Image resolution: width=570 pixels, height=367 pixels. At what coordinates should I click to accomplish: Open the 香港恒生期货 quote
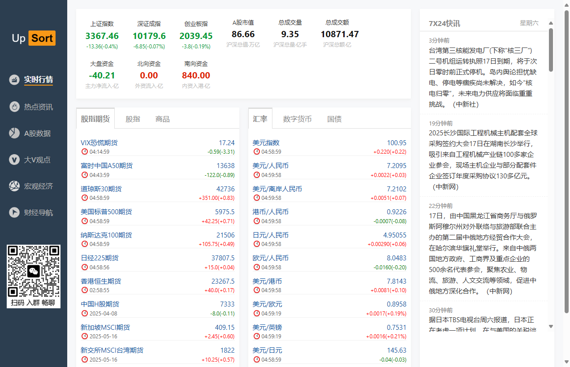click(100, 281)
